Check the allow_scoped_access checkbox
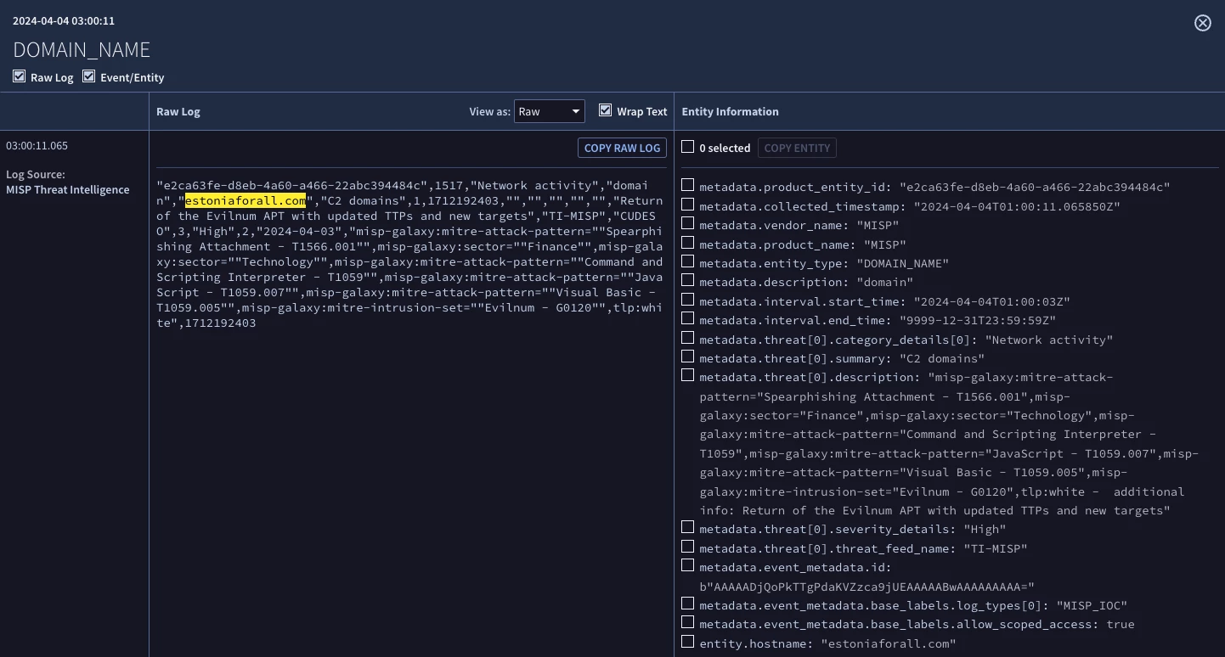Screen dimensions: 1225x657 (688, 622)
